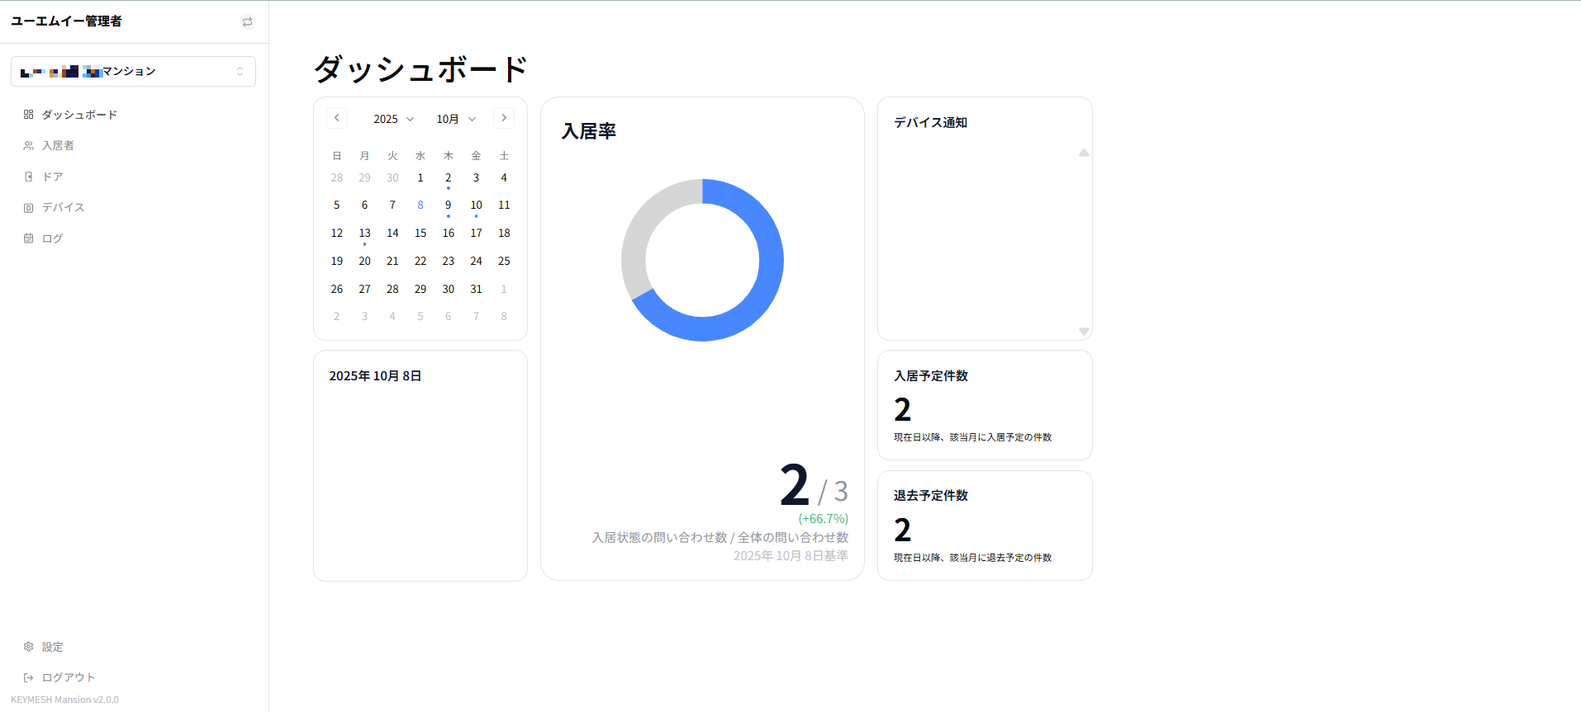1581x712 pixels.
Task: Click the 退去予定件数 card heading
Action: coord(931,495)
